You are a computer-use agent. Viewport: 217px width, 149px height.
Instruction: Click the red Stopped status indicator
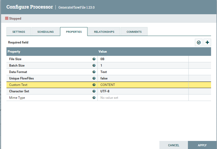pos(7,18)
